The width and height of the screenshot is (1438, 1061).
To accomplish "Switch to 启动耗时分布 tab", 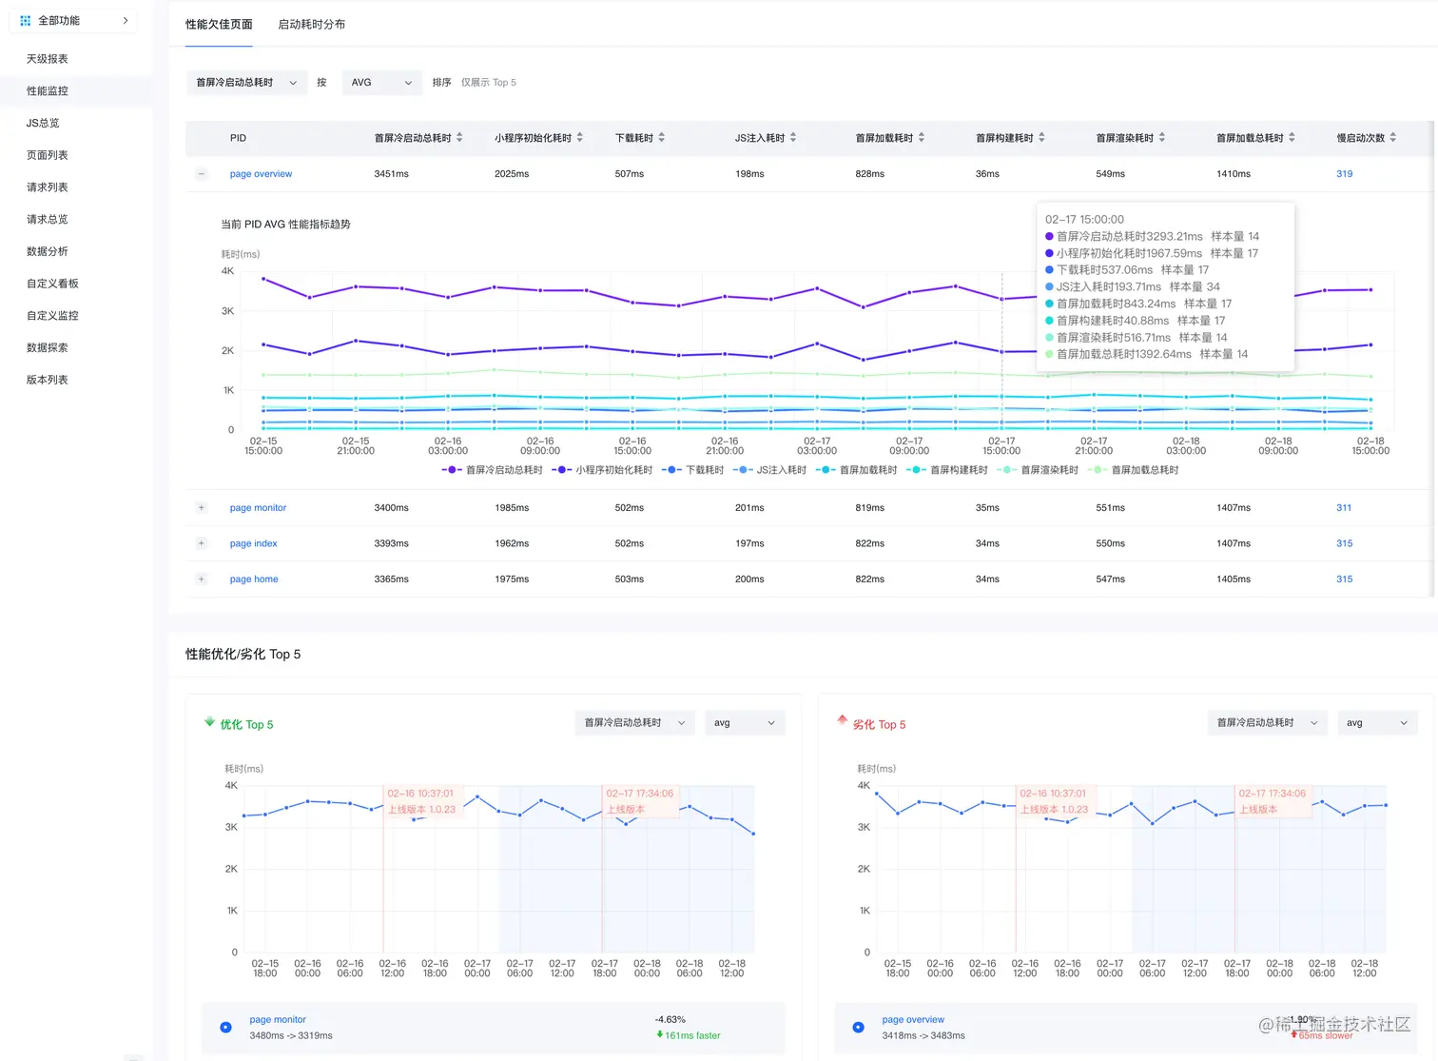I will pos(312,25).
